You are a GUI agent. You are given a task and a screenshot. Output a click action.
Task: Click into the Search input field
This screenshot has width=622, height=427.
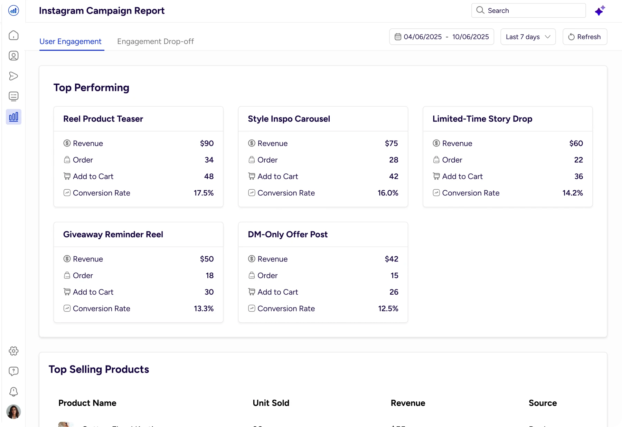tap(532, 11)
